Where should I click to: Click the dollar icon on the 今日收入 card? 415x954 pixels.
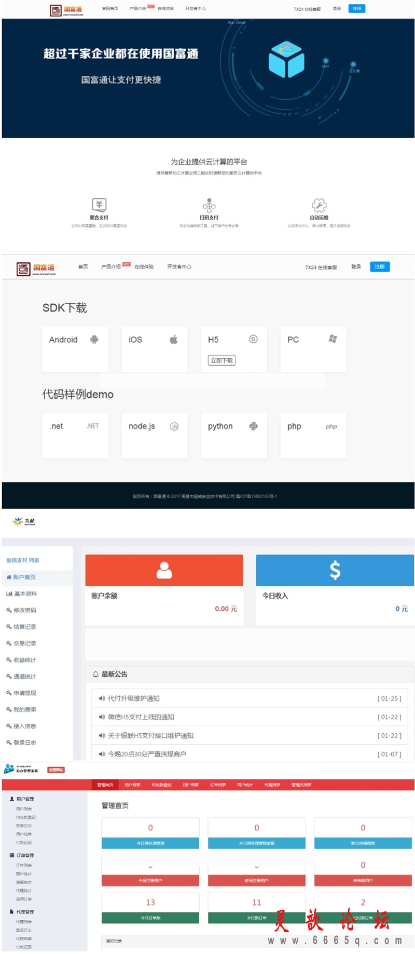coord(335,570)
